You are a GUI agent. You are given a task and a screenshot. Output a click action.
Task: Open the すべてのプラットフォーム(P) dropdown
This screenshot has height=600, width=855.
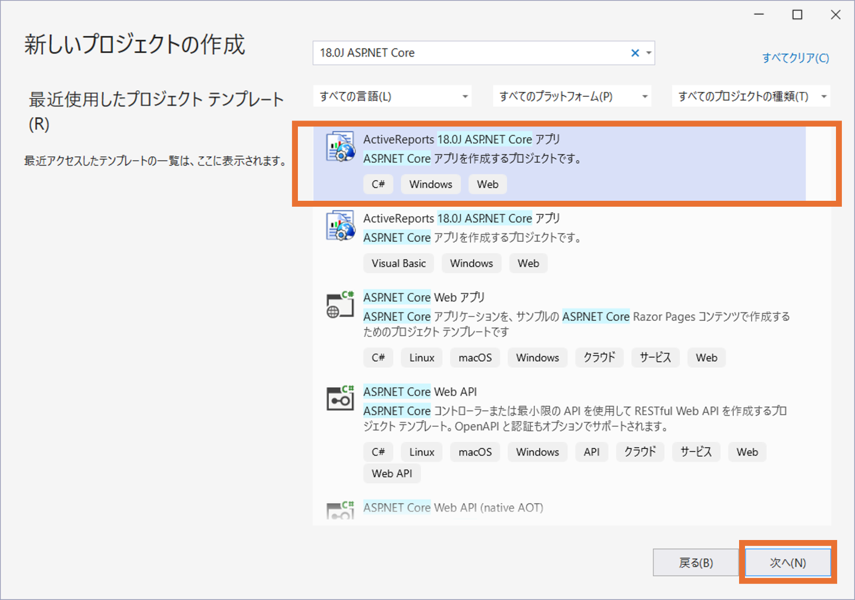[x=572, y=96]
